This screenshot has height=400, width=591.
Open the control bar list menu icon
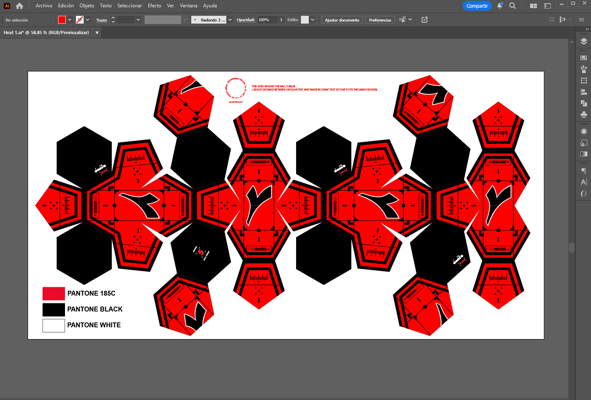pos(582,19)
